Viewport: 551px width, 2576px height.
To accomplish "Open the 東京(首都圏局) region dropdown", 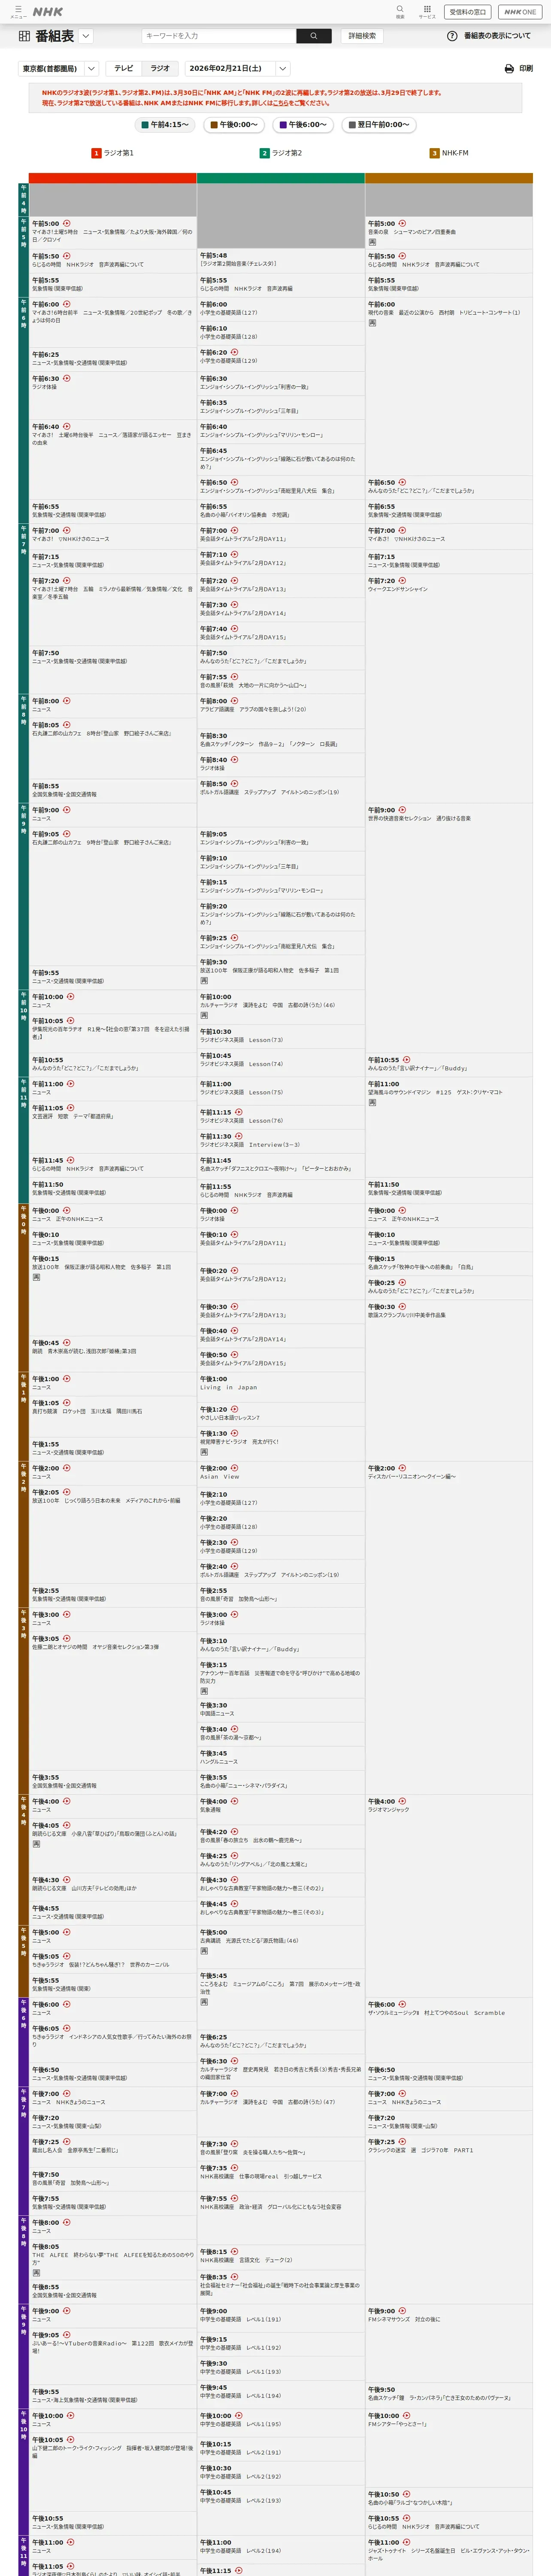I will pos(58,69).
